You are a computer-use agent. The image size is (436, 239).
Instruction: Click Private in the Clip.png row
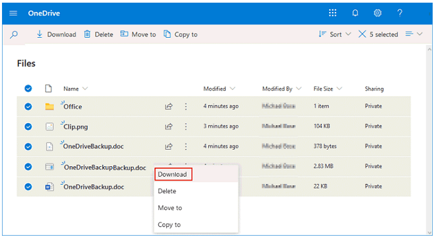pos(374,126)
